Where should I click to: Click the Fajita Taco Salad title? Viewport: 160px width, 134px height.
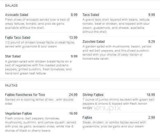[x=17, y=37]
